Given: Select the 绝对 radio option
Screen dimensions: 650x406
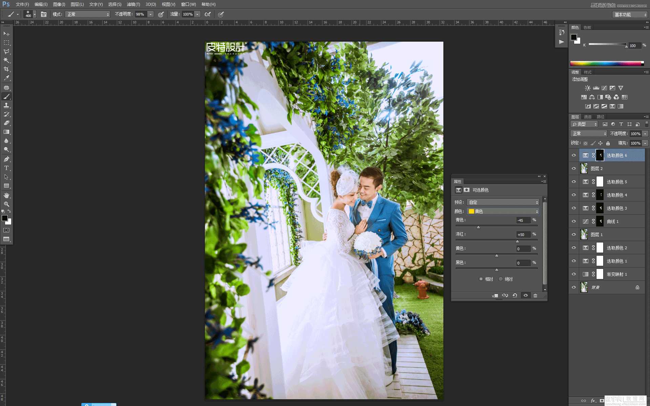Looking at the screenshot, I should (x=501, y=279).
